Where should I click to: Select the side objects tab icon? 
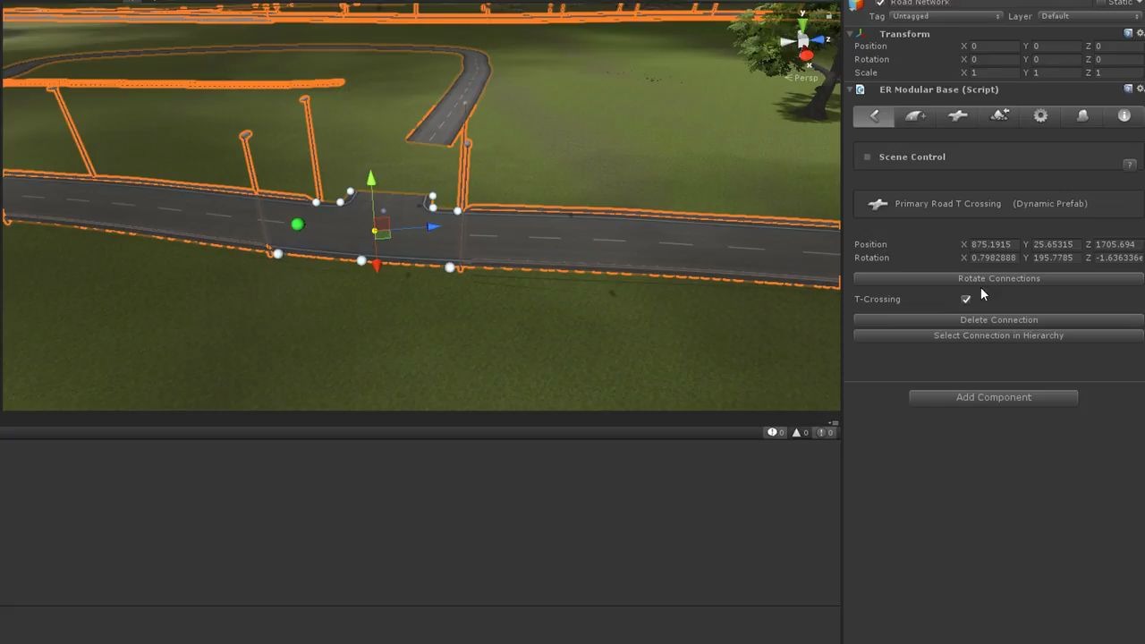(x=1082, y=116)
